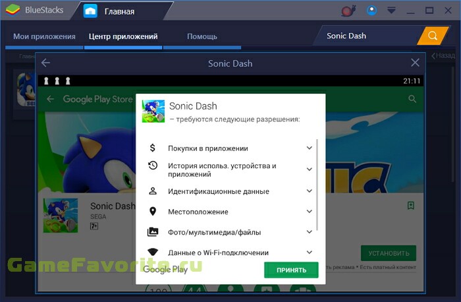Click the bookmark wishlist icon
Image resolution: width=461 pixels, height=302 pixels.
click(411, 206)
